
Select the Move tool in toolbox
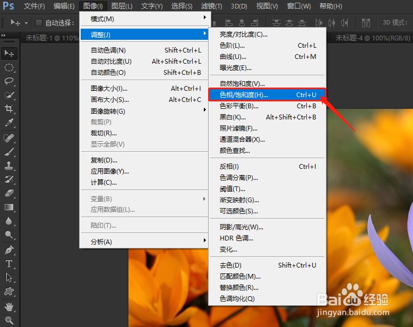point(9,54)
